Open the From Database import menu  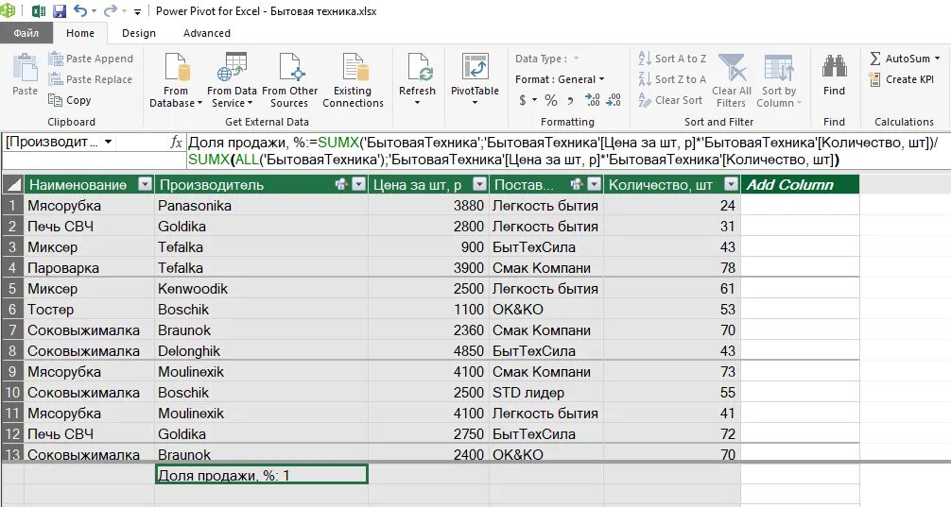[x=176, y=80]
